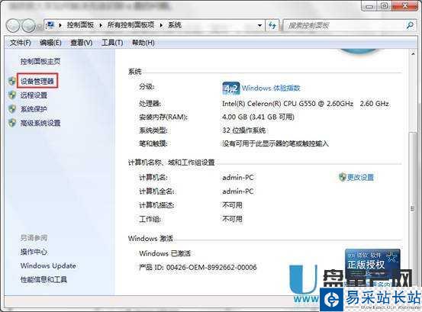Select 所有控制面板项 breadcrumb segment

(x=130, y=25)
